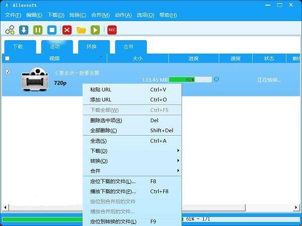Click the 133.45 MB size value

(155, 80)
